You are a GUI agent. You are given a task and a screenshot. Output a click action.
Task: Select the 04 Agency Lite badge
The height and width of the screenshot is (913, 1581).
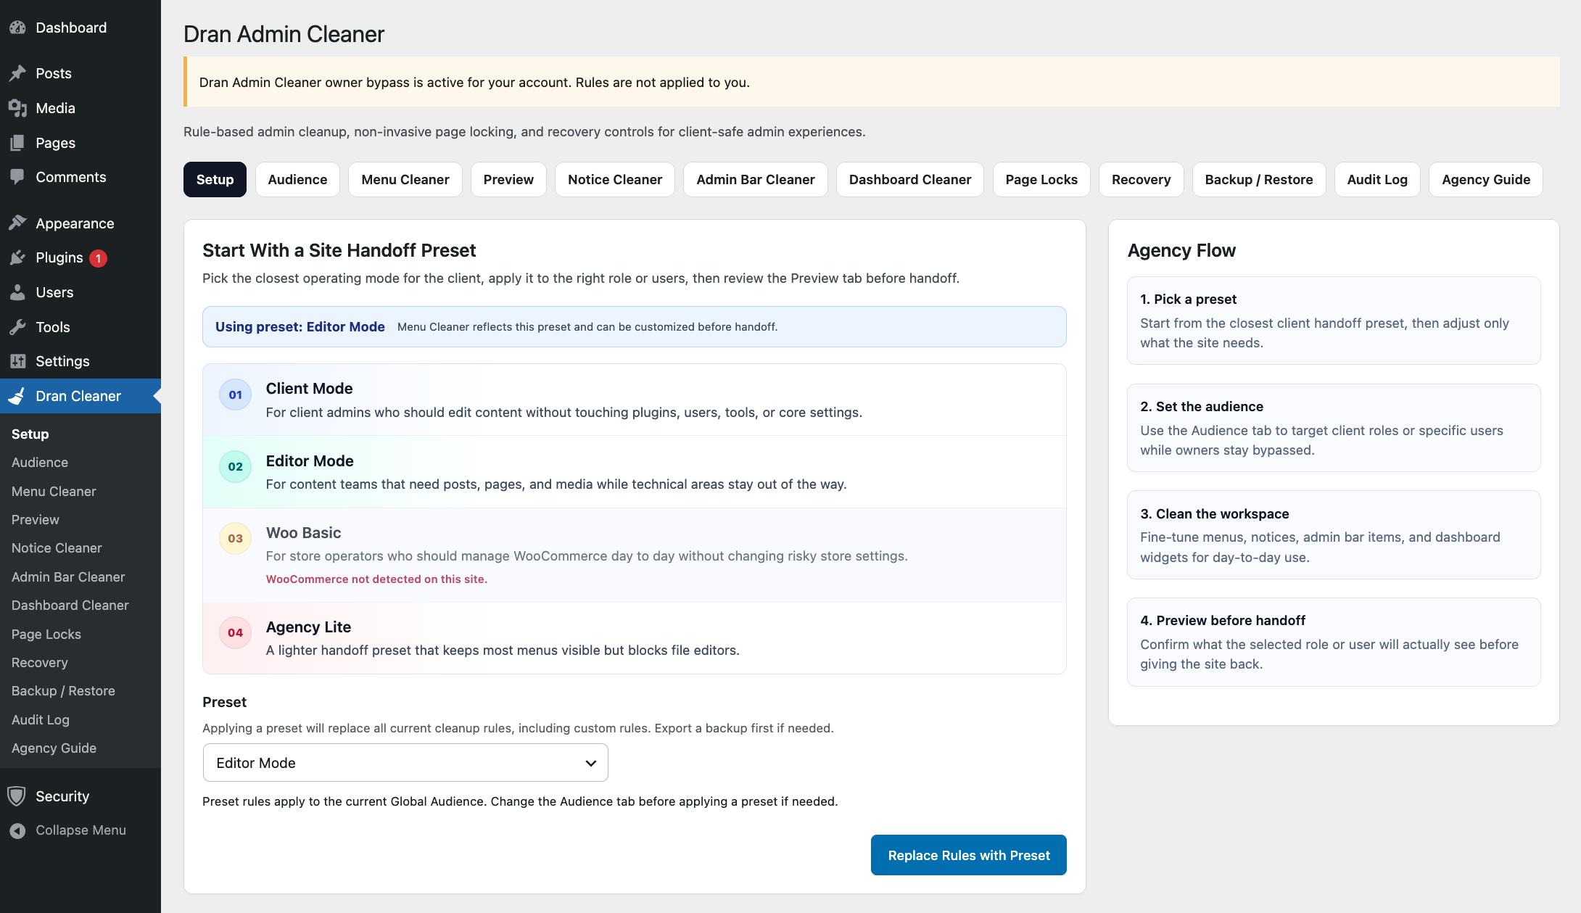236,632
